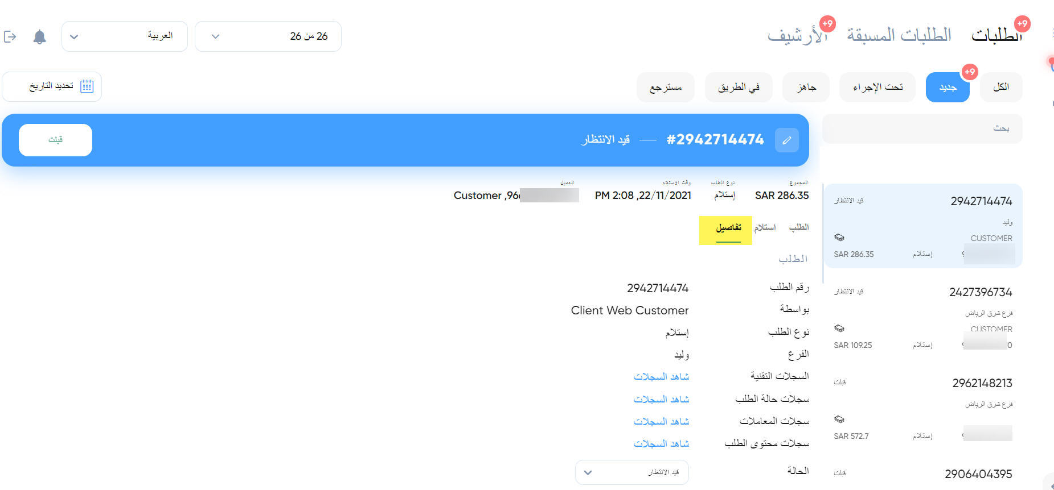Open the الحالة status dropdown قيد الانتظار

[x=632, y=472]
